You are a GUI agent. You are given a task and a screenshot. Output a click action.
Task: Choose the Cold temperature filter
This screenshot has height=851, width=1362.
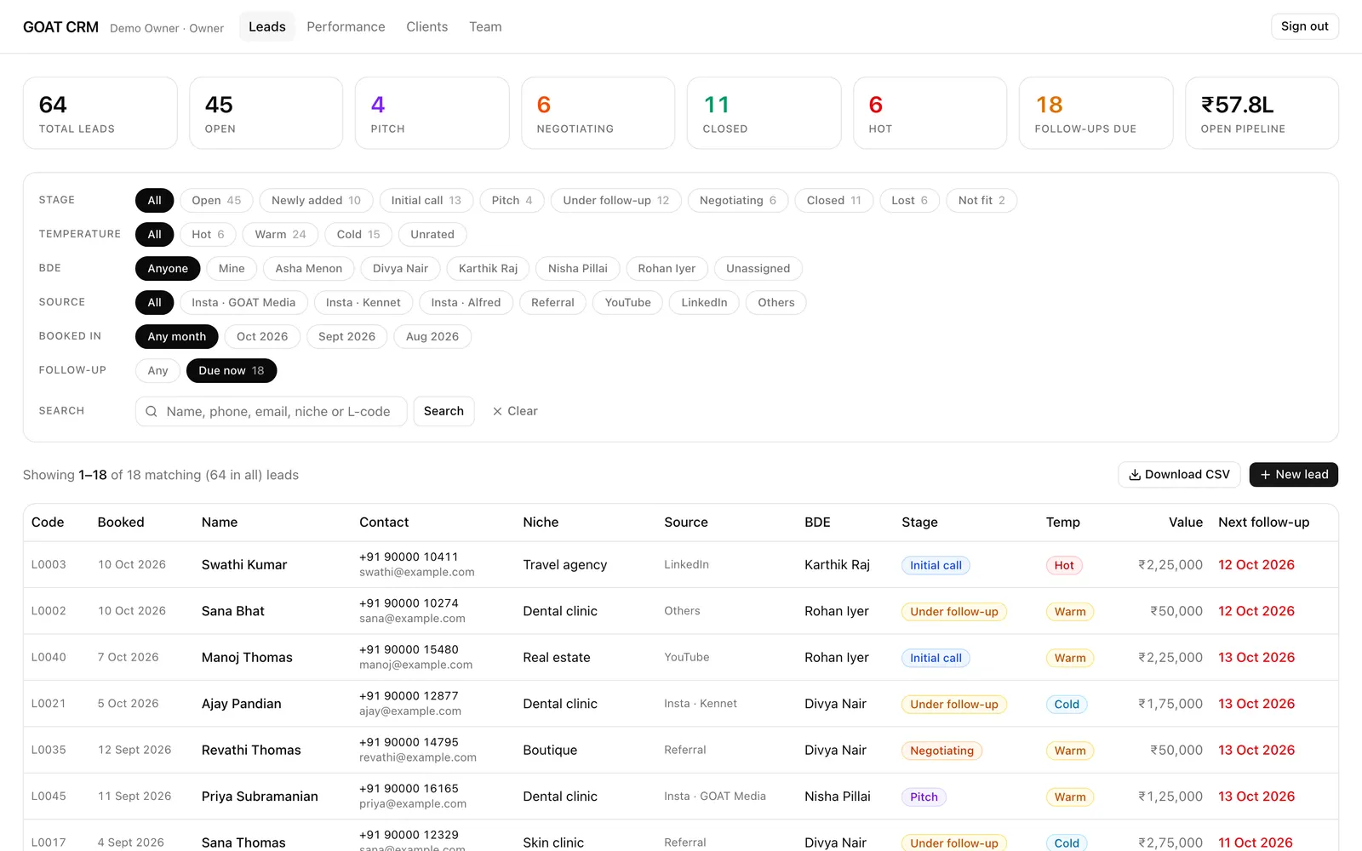(x=358, y=234)
